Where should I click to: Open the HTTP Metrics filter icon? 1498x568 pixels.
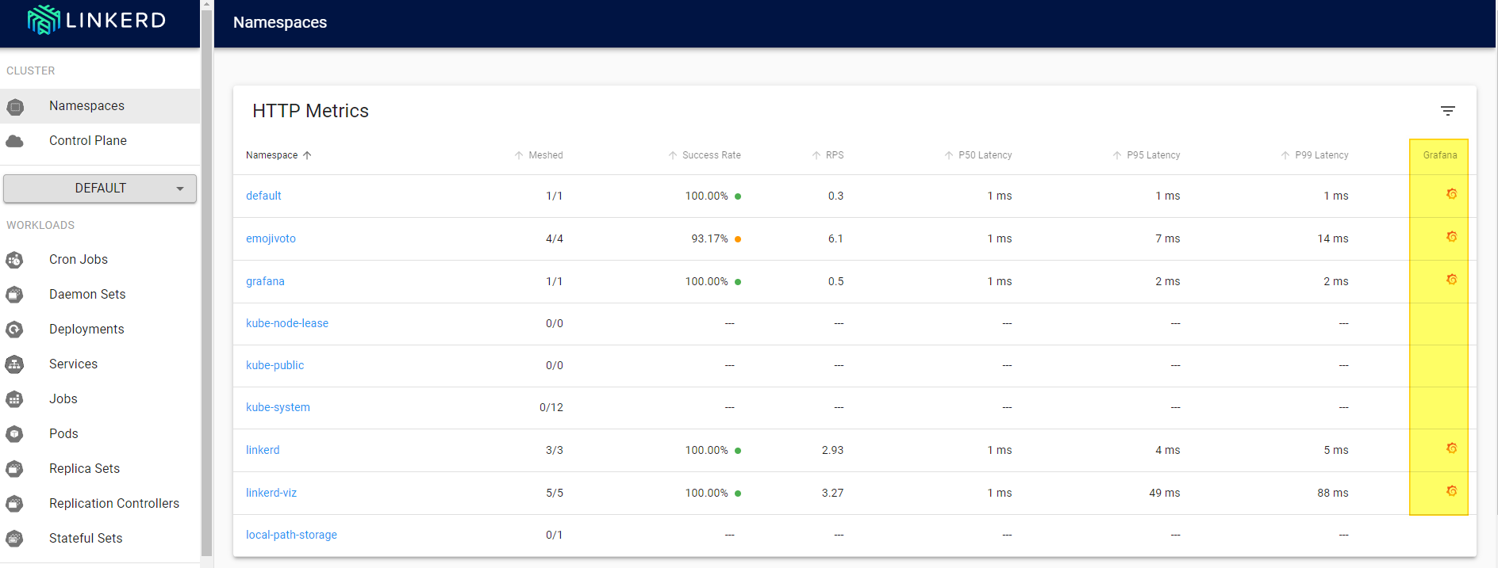pos(1448,111)
